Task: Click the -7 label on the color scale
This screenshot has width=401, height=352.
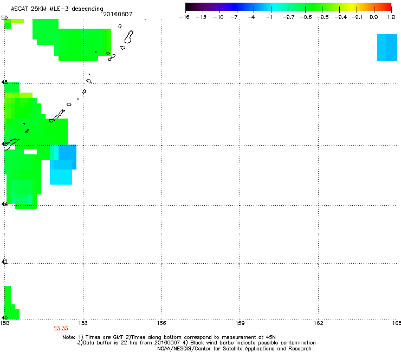Action: click(234, 17)
